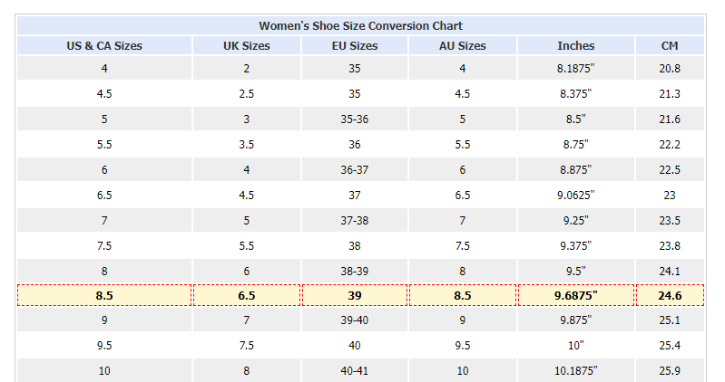Select the highlighted 24.6 CM cell
The width and height of the screenshot is (725, 382).
tap(670, 295)
